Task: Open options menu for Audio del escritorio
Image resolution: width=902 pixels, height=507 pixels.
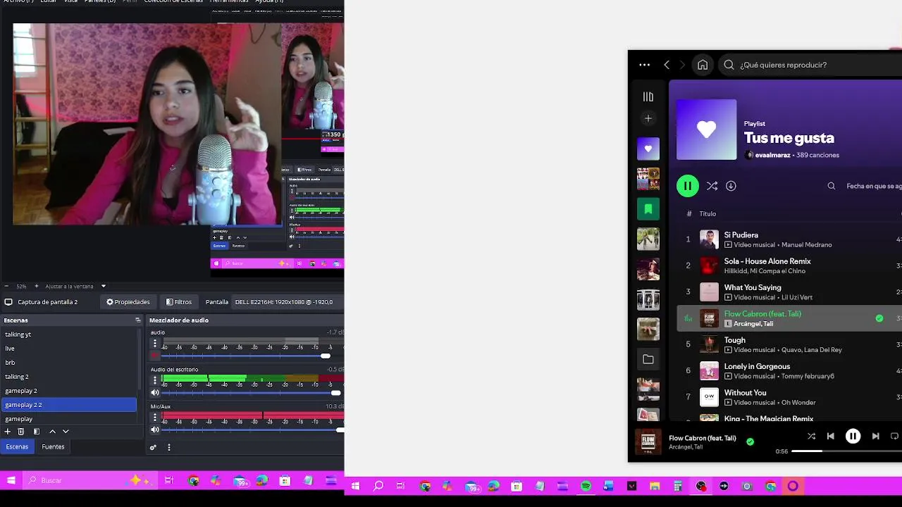Action: (x=155, y=381)
